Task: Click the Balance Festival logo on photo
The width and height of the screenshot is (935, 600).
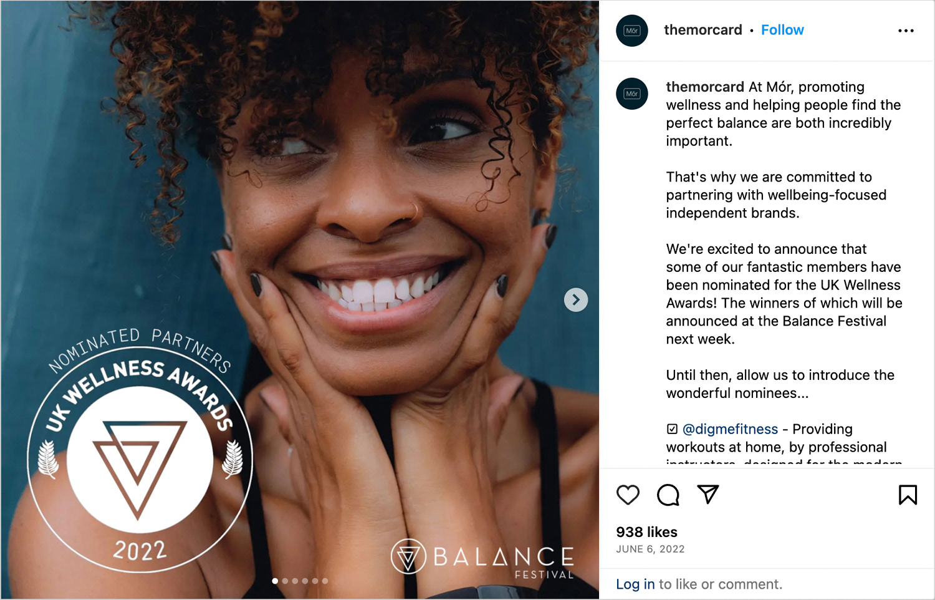Action: click(482, 558)
